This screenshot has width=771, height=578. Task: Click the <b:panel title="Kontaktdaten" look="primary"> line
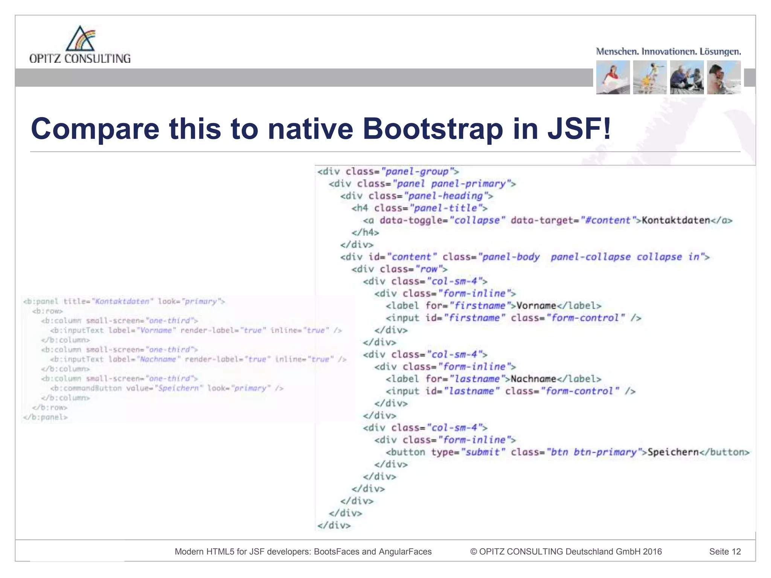[x=124, y=301]
